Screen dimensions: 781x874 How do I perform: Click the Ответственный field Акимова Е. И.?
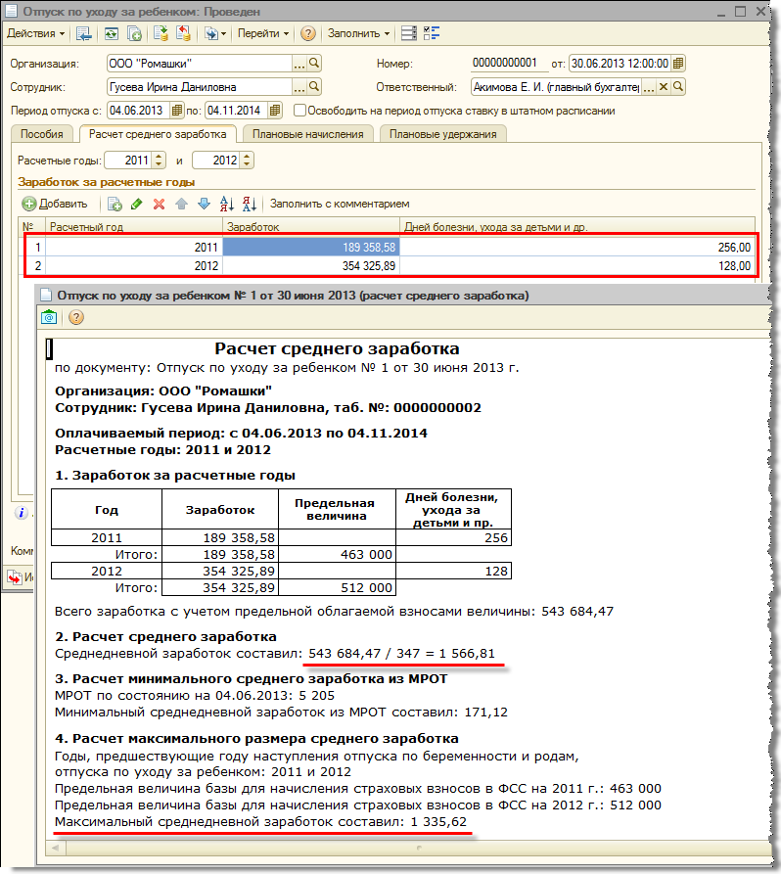pos(556,87)
